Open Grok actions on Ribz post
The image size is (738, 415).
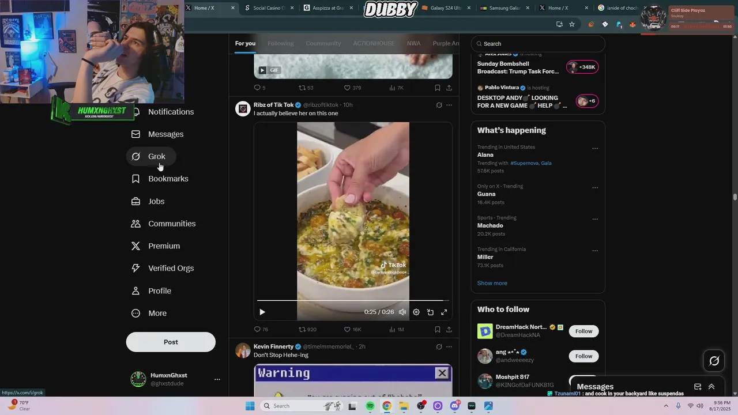coord(439,105)
